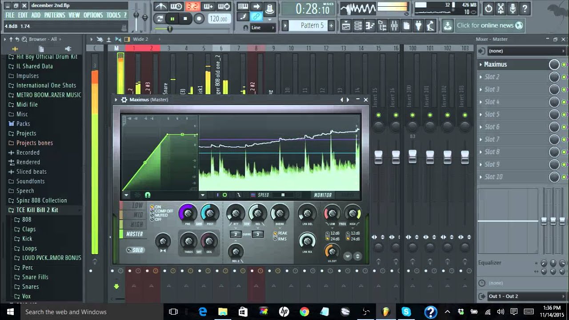Open the TOOLS menu
569x320 pixels.
point(113,15)
